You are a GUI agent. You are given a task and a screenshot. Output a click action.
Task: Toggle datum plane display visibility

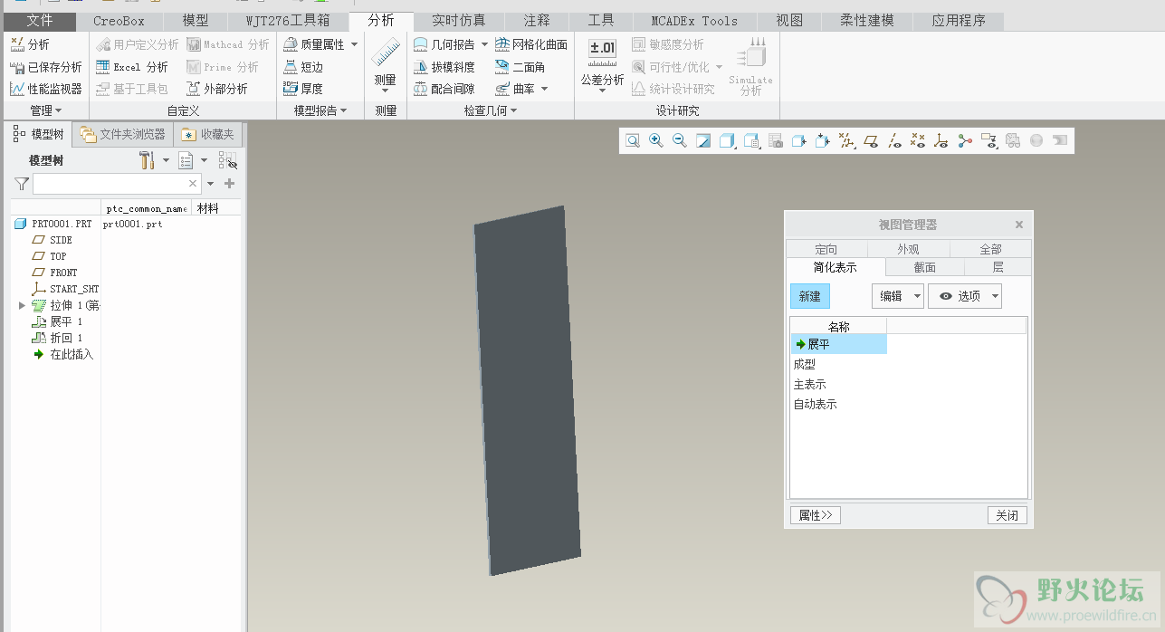pos(871,140)
